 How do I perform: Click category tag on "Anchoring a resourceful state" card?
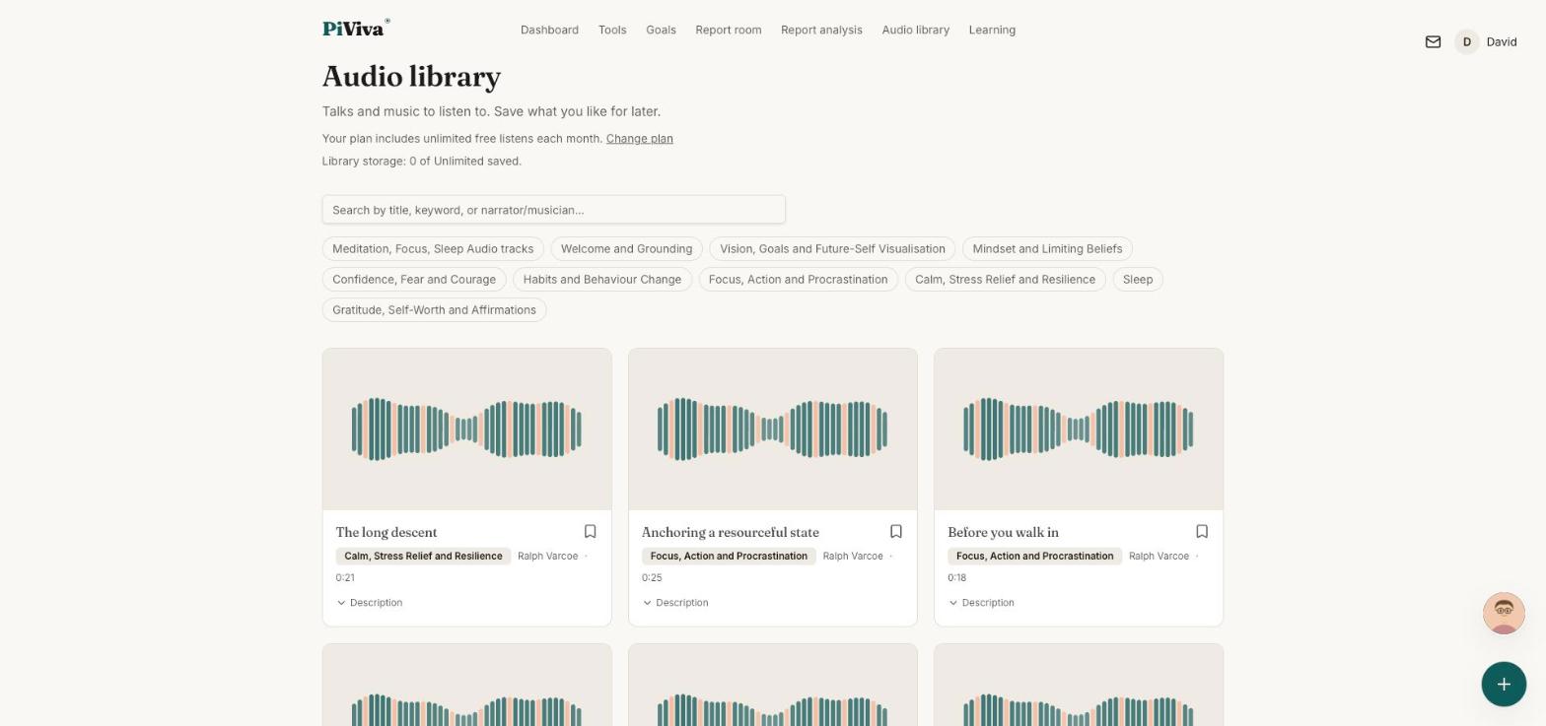point(729,557)
